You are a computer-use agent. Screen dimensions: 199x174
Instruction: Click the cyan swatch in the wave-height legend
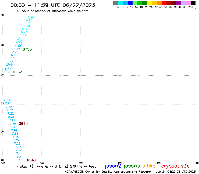[121, 3]
